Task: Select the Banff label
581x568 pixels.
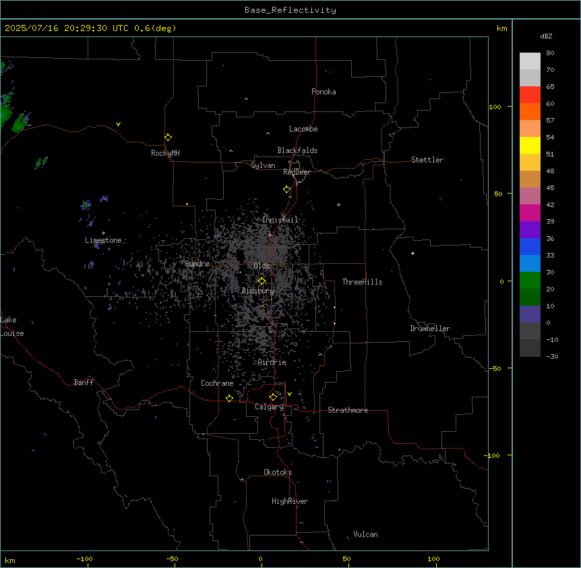Action: tap(84, 382)
